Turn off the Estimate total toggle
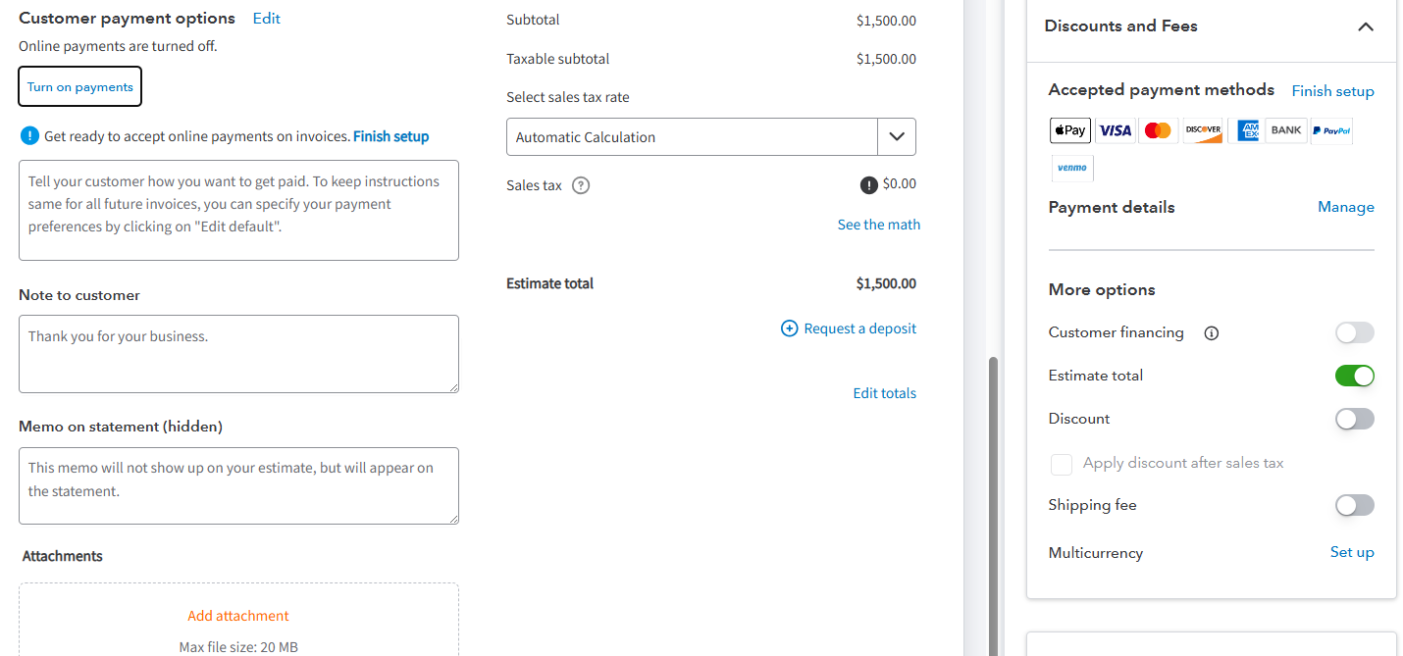Screen dimensions: 1403x656 coord(1354,376)
